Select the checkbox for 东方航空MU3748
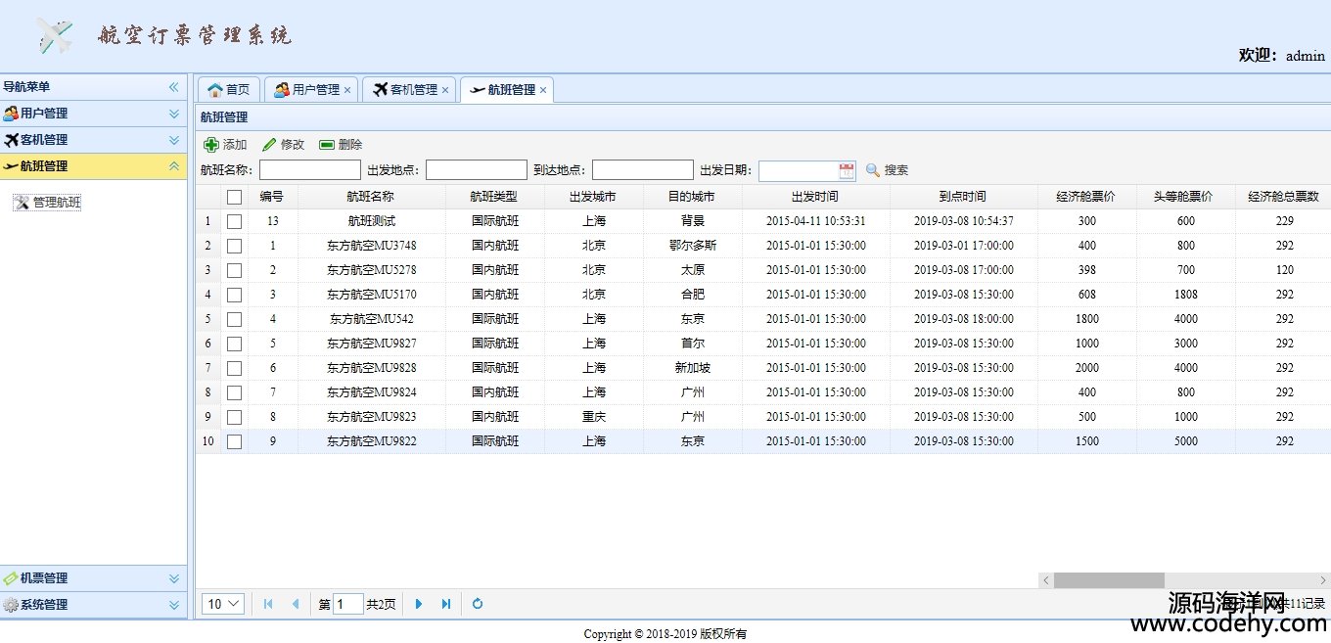1331x643 pixels. tap(234, 246)
